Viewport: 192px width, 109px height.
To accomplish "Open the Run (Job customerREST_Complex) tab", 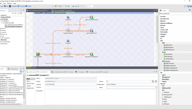I will point(97,72).
